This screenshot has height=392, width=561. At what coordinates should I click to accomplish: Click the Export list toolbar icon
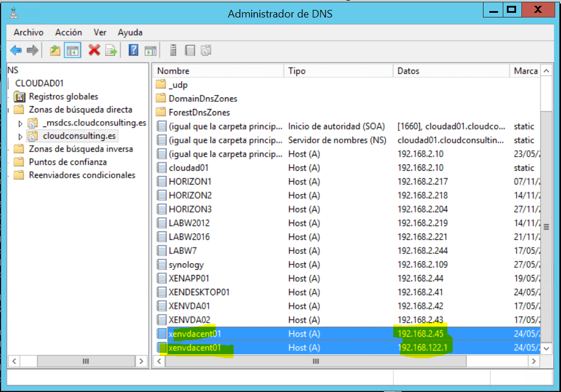click(111, 50)
